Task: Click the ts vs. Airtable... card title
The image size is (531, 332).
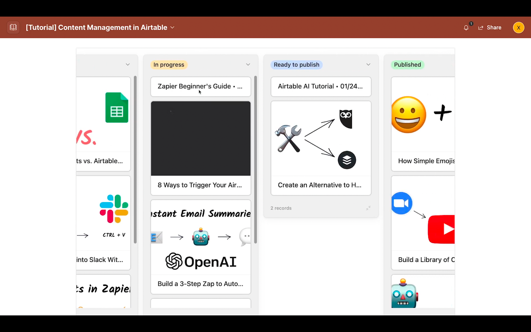Action: click(100, 161)
